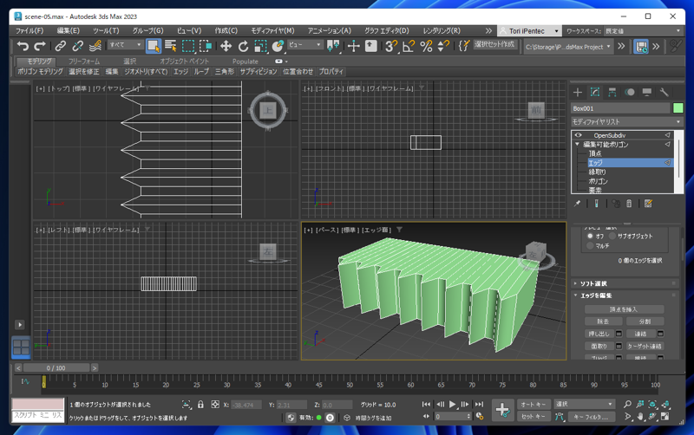Screen dimensions: 694x435
Task: Open the Utilities wrench panel tab
Action: 664,92
